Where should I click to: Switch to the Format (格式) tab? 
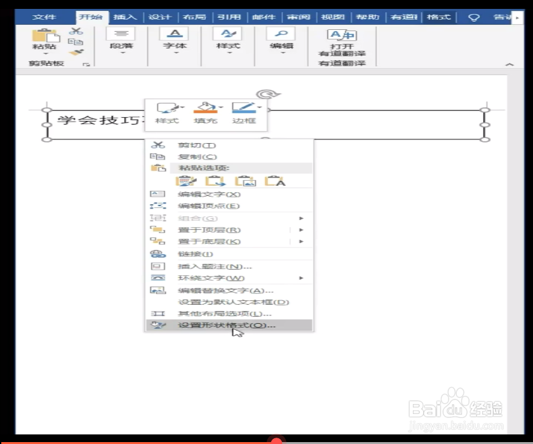point(439,17)
